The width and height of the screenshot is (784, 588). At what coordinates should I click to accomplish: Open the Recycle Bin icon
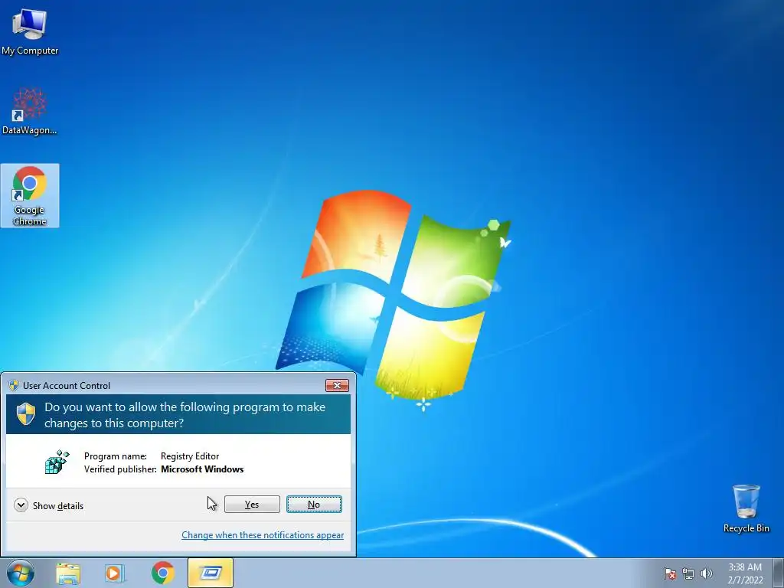pyautogui.click(x=746, y=508)
